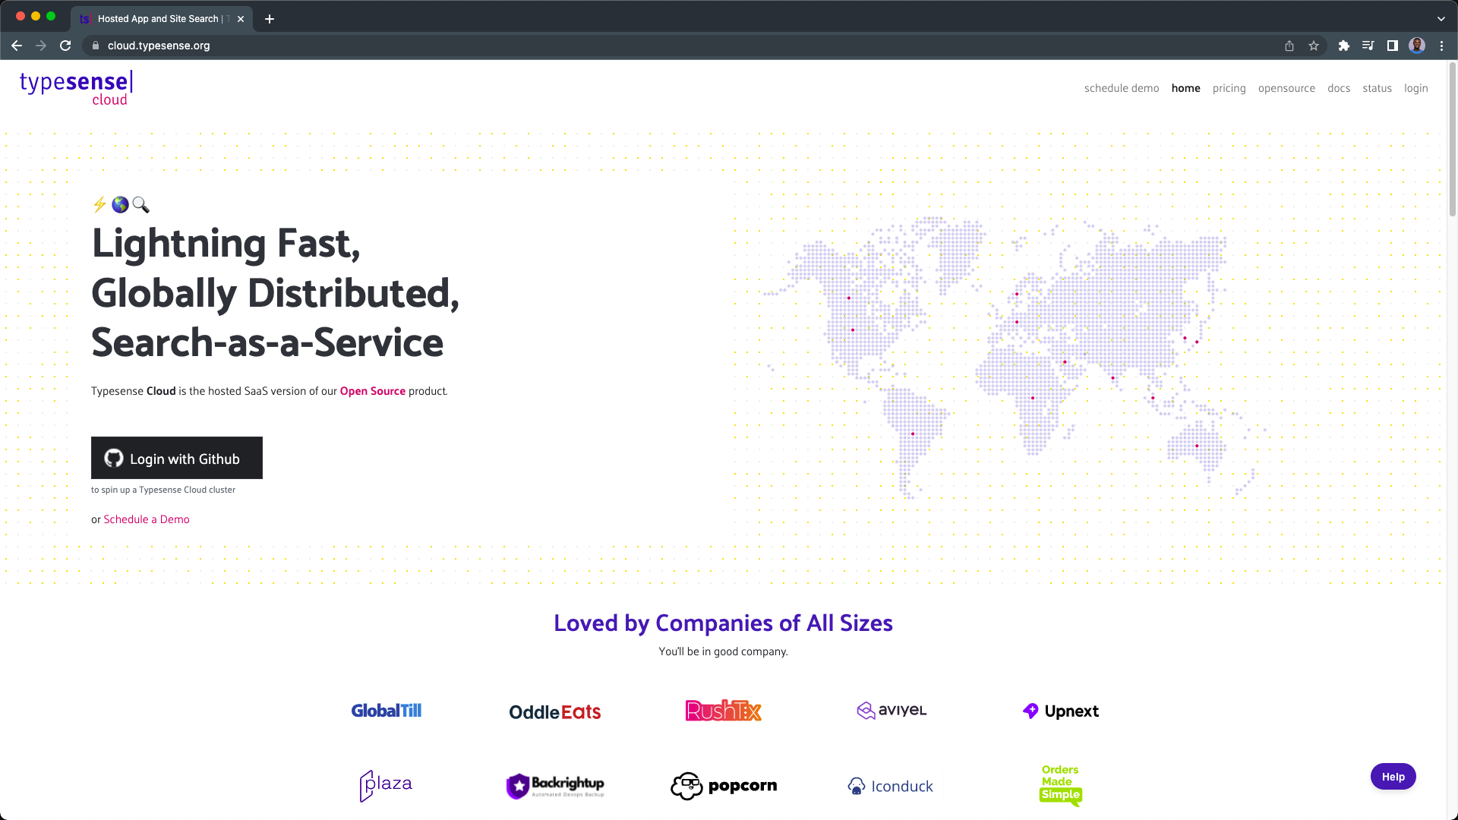Open the schedule demo nav item
The image size is (1458, 820).
pos(1122,88)
